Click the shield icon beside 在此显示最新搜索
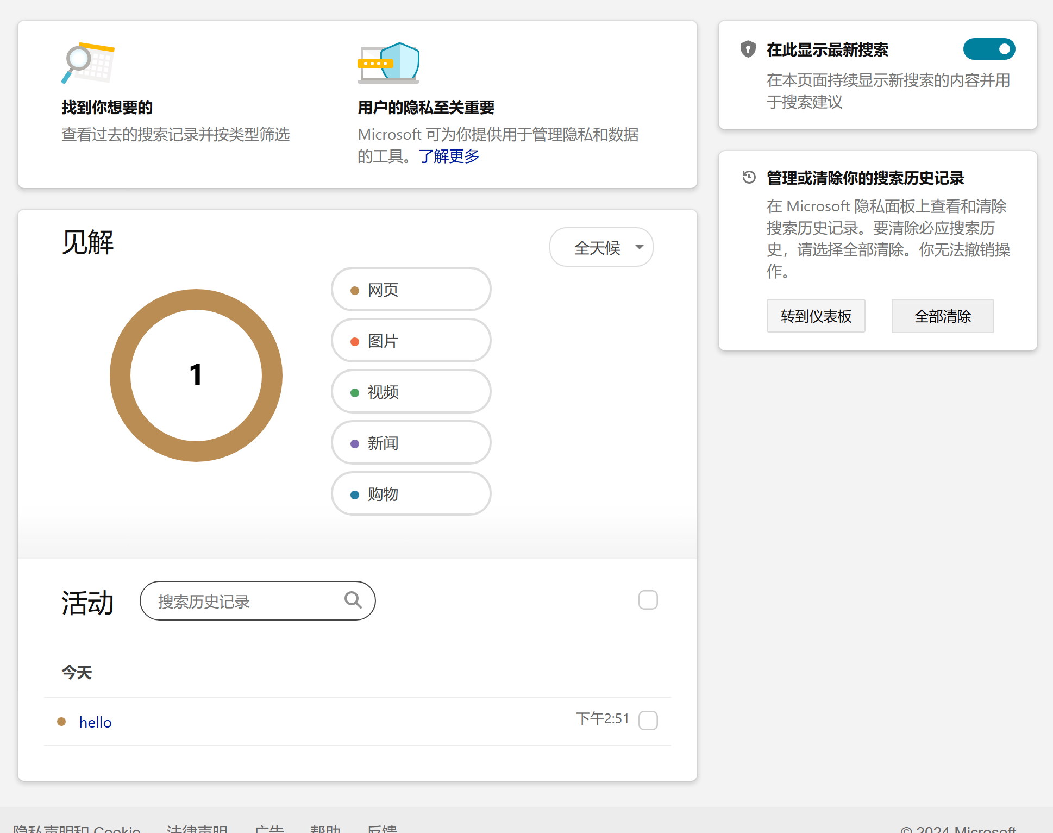The image size is (1053, 833). pos(748,49)
